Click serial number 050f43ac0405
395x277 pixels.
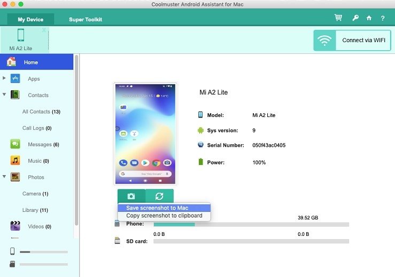click(269, 145)
